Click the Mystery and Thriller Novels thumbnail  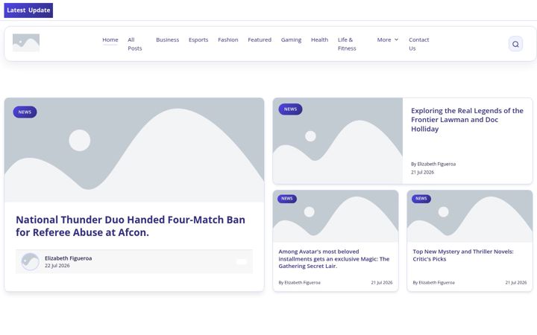470,217
